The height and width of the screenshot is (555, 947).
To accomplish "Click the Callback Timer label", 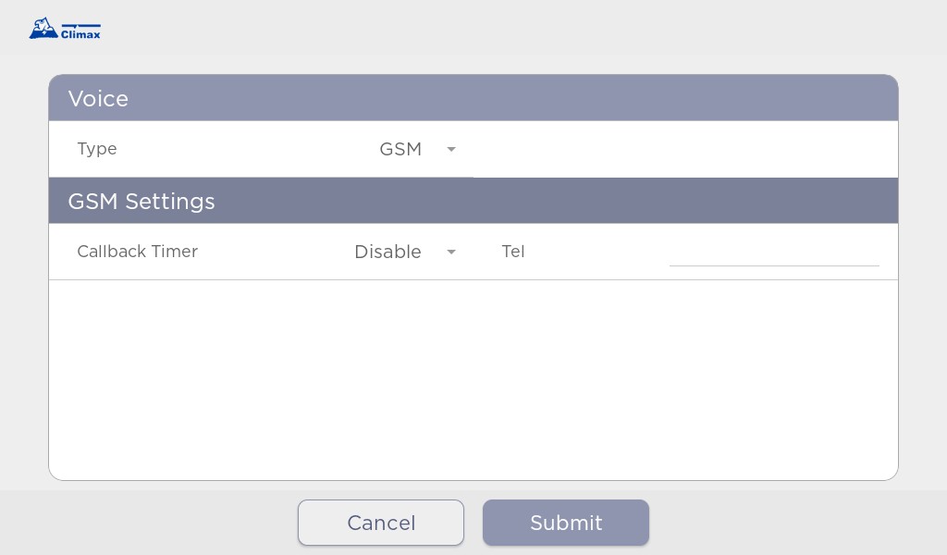I will (x=138, y=252).
